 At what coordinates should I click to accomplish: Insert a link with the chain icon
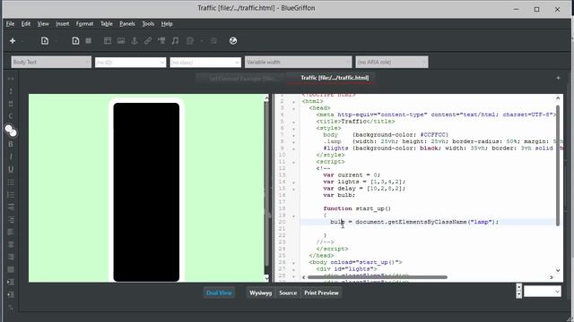tap(148, 41)
